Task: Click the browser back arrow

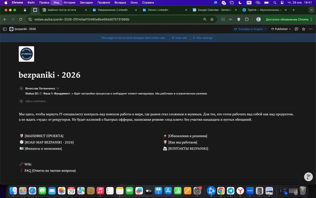Action: point(5,19)
